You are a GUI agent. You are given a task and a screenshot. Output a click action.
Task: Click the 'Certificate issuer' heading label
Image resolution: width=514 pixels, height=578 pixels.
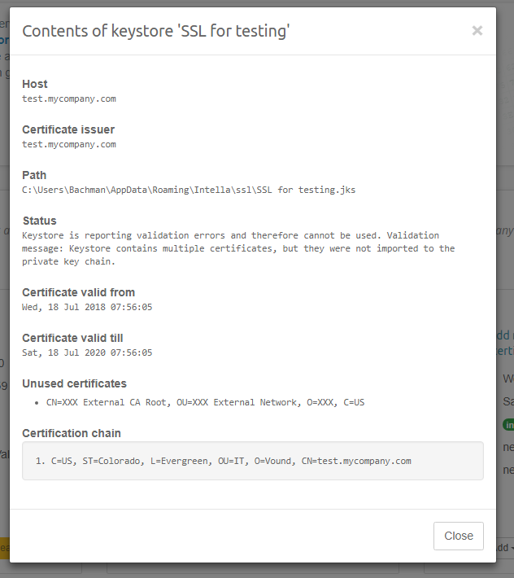tap(68, 129)
